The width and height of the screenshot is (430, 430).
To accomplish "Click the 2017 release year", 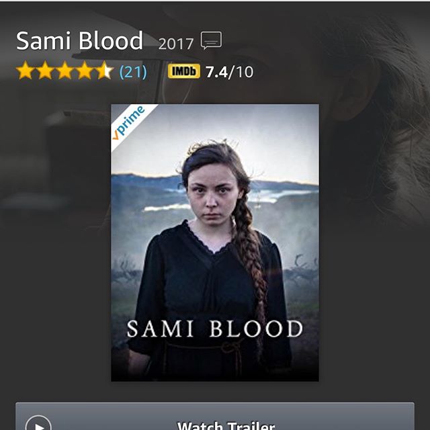I will pyautogui.click(x=176, y=44).
